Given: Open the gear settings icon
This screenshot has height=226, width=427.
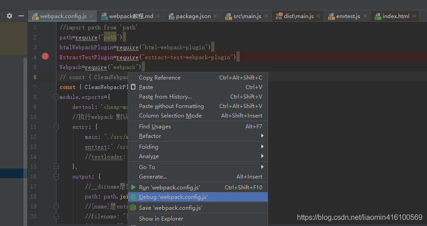Looking at the screenshot, I should coord(9,16).
